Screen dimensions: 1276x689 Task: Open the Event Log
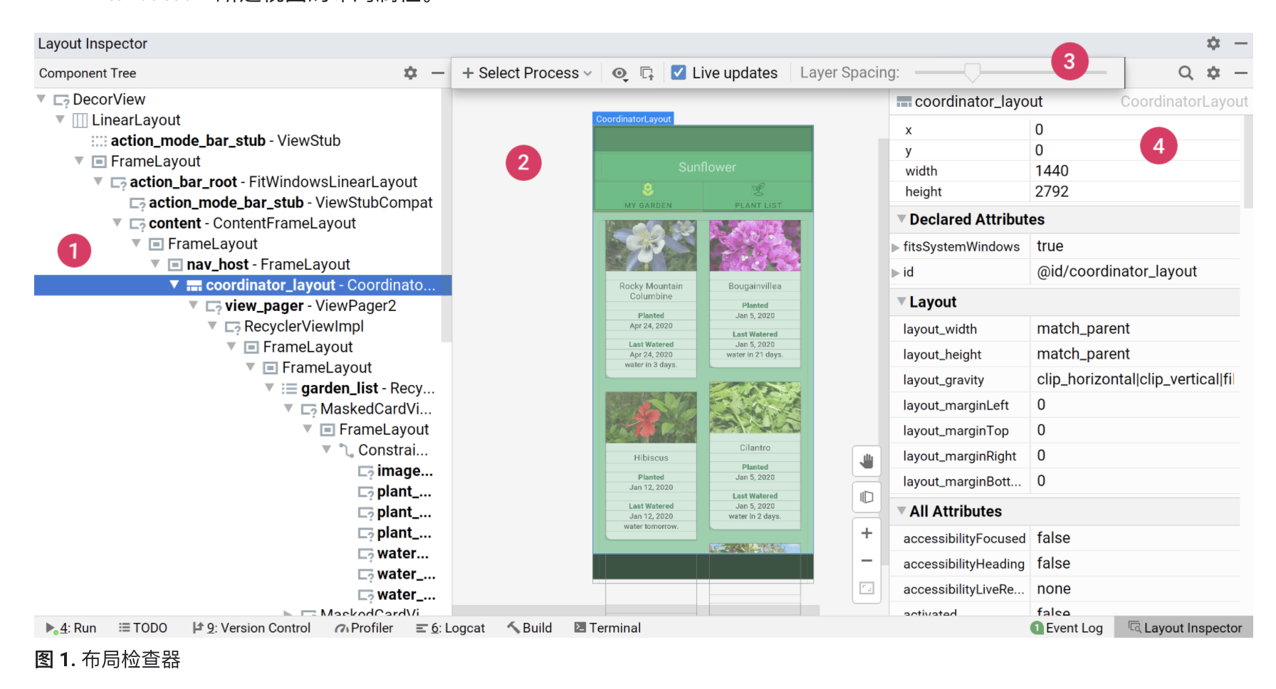[1067, 628]
